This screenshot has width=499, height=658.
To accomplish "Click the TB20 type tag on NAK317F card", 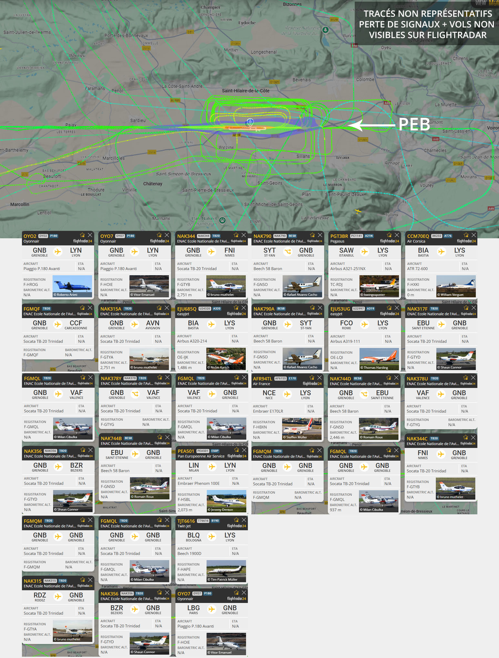I will click(x=434, y=309).
